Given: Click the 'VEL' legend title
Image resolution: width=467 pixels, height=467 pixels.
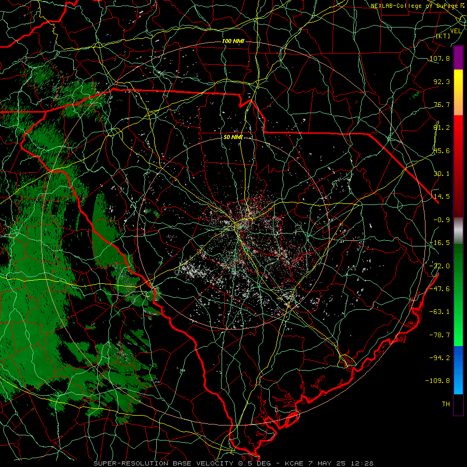Looking at the screenshot, I should [456, 31].
